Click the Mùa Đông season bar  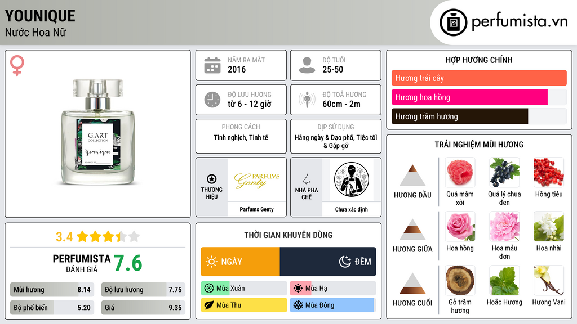coord(332,305)
